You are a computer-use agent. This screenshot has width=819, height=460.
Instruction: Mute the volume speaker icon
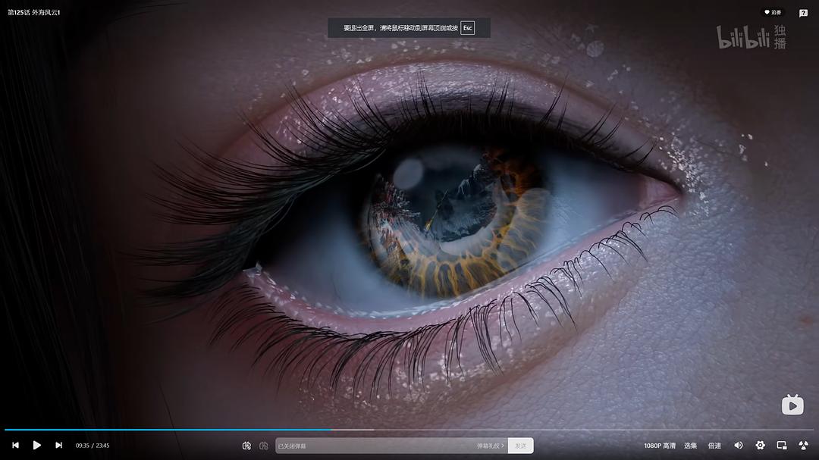[x=738, y=445]
